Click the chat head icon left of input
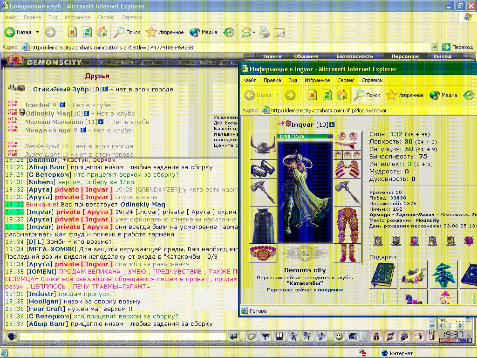This screenshot has width=477, height=358. (12, 337)
